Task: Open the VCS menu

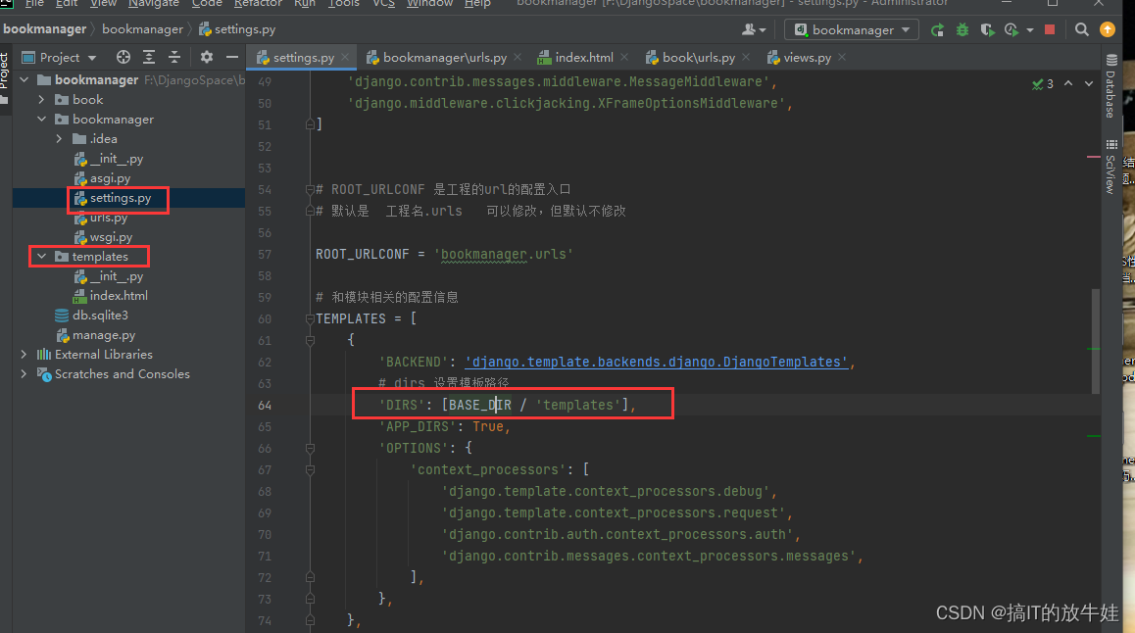Action: point(383,4)
